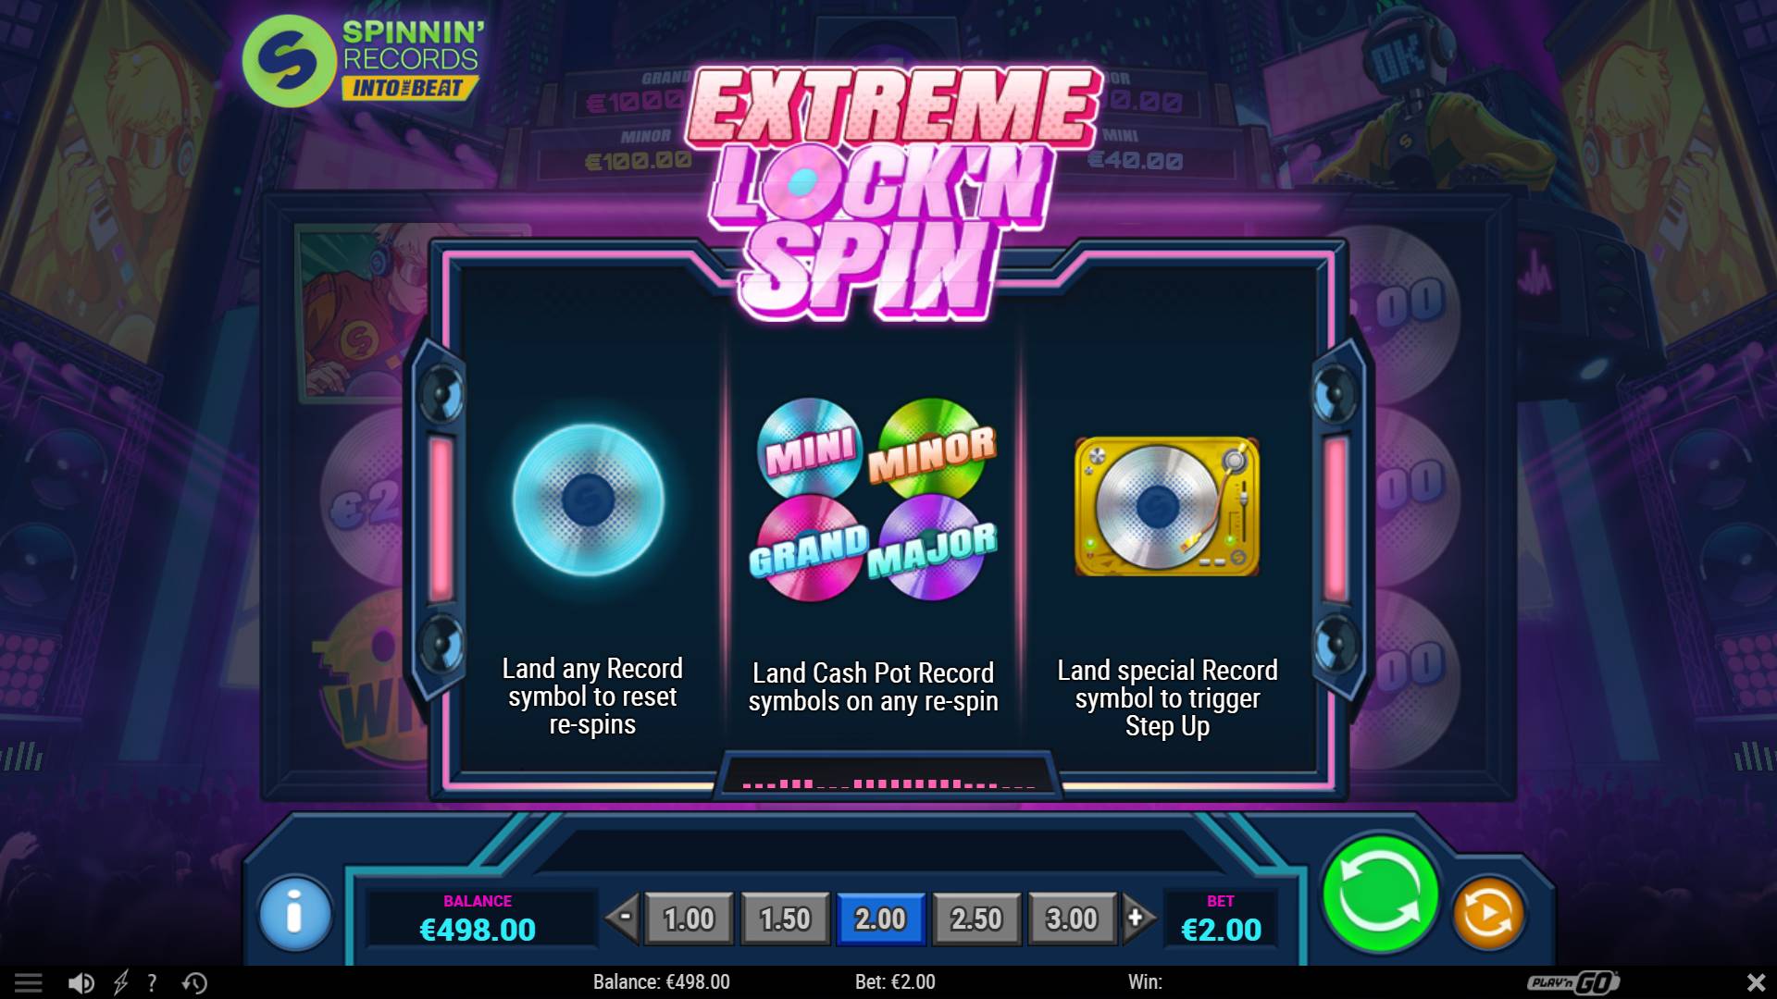Mute the game sound speaker icon

pyautogui.click(x=81, y=982)
